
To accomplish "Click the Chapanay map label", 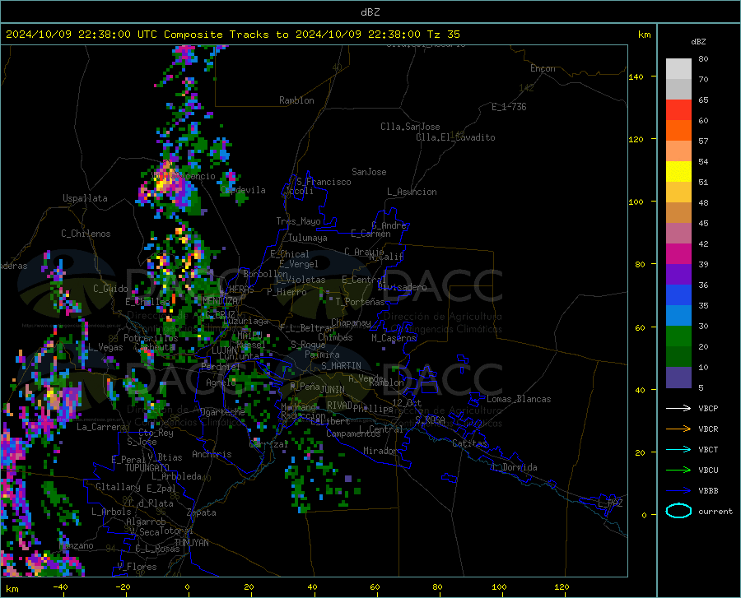I will coord(351,322).
